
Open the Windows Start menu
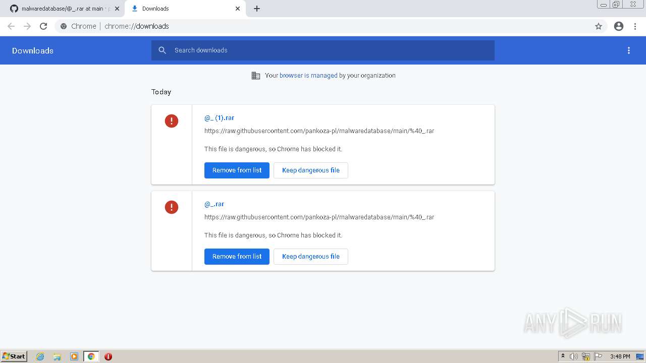pos(14,356)
